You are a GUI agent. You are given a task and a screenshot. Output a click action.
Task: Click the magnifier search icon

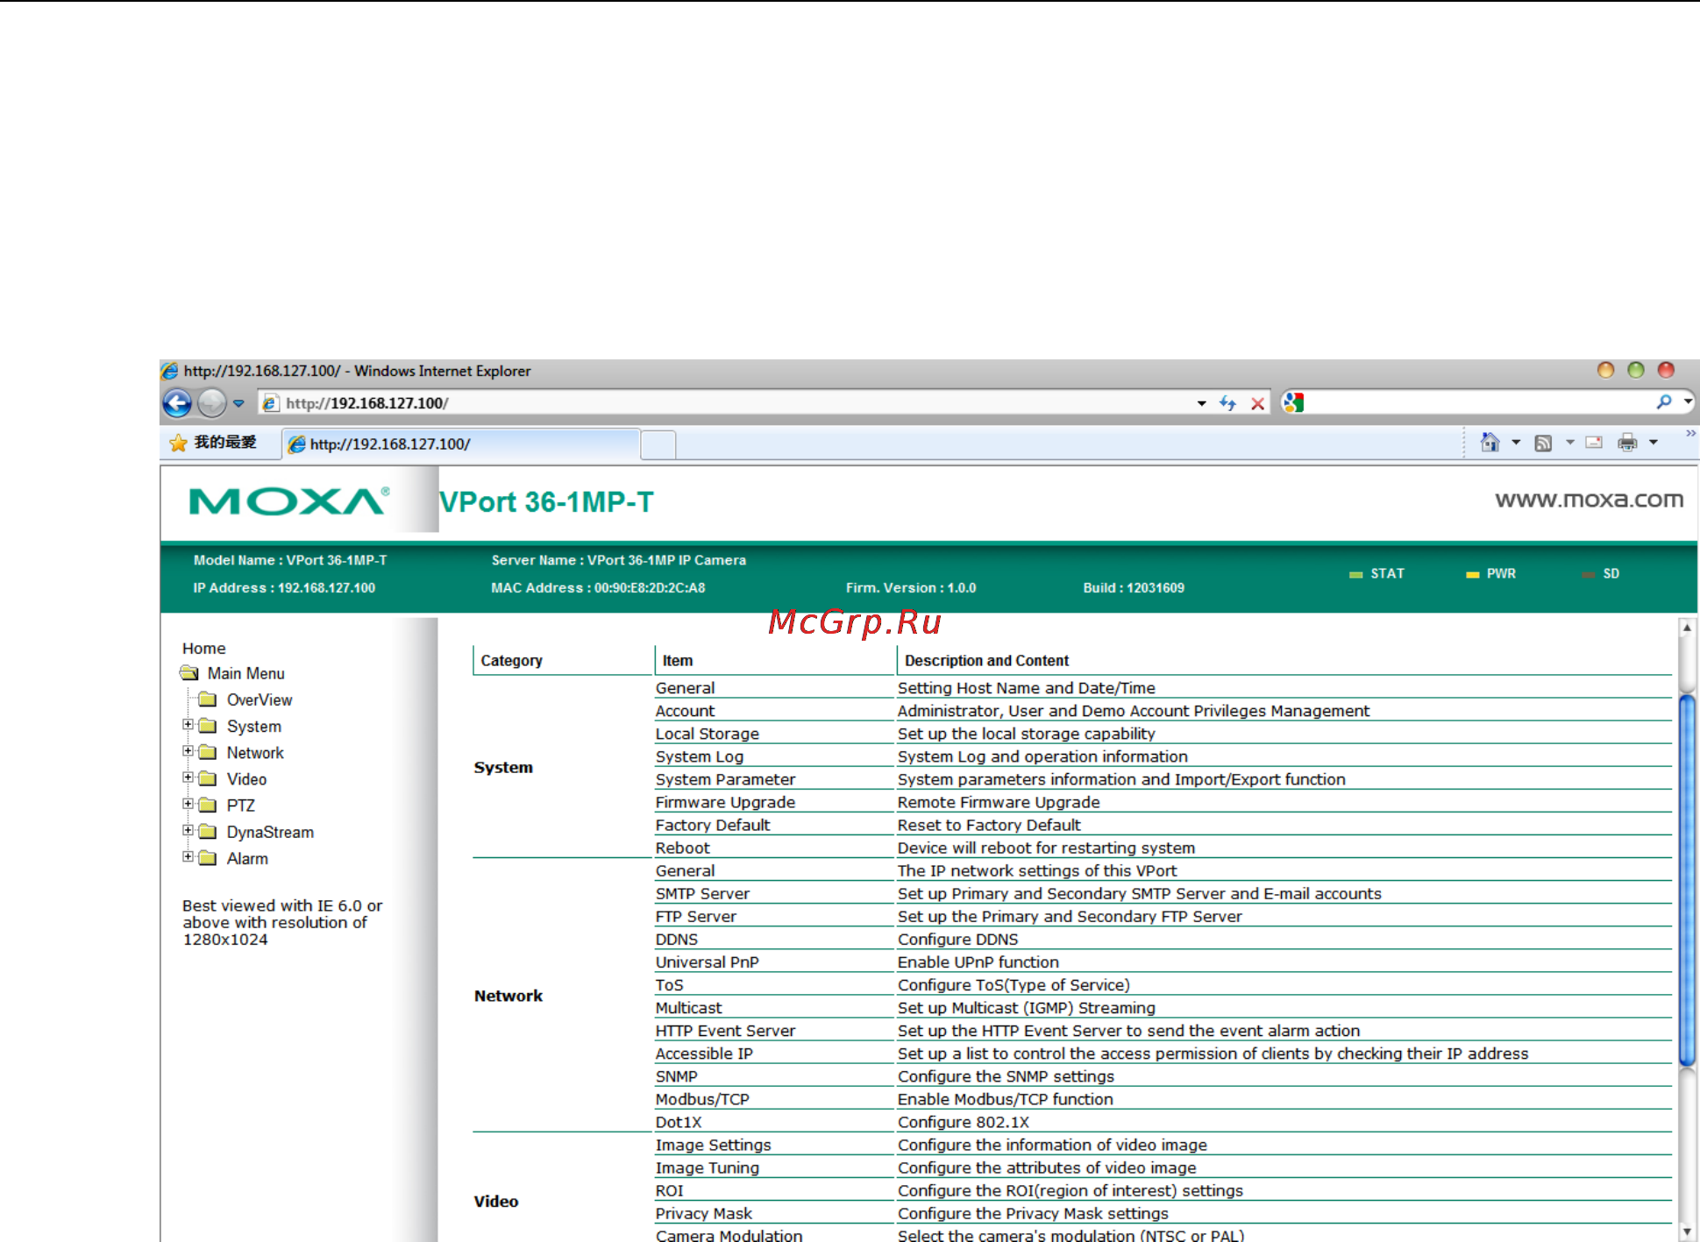click(1664, 401)
